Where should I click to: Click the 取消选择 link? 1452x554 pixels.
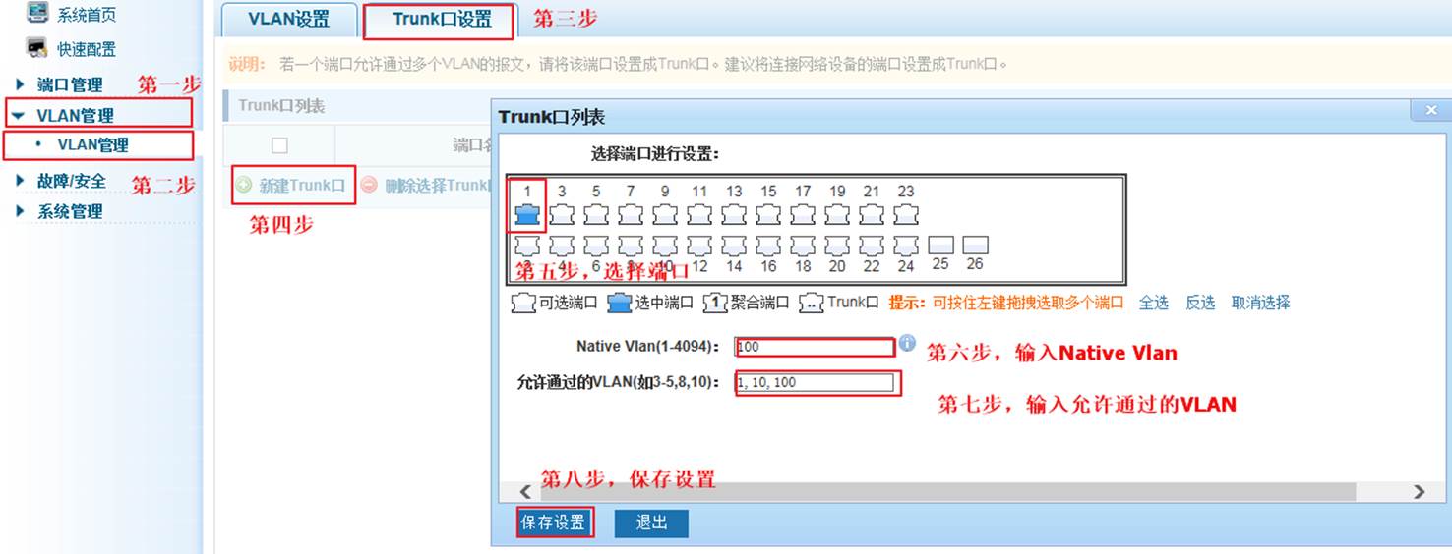pyautogui.click(x=1260, y=303)
